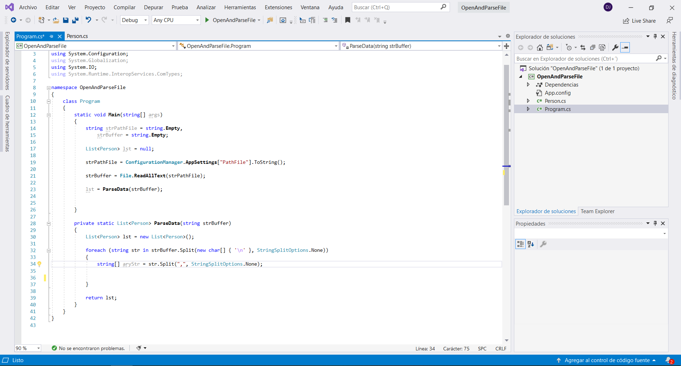Collapse all in Solution Explorer toolbar
The height and width of the screenshot is (366, 681).
(592, 48)
